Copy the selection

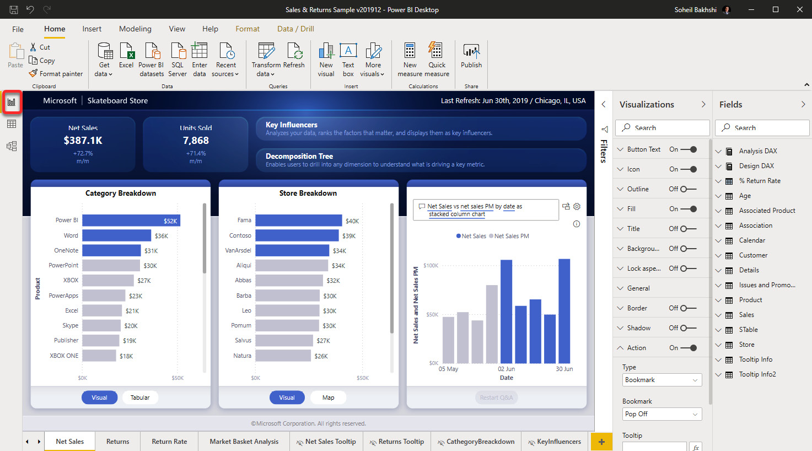[x=42, y=61]
